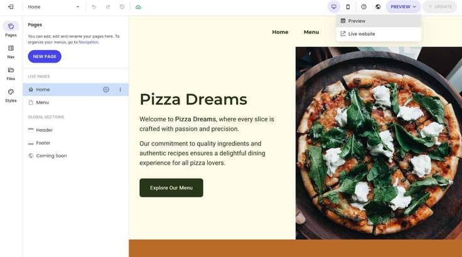Choose Preview from the dropdown menu

[x=379, y=21]
